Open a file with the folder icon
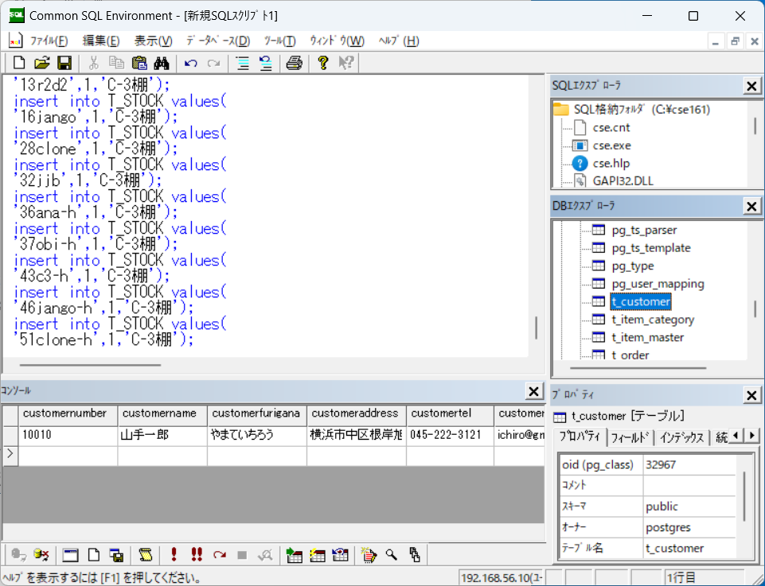765x586 pixels. tap(42, 63)
